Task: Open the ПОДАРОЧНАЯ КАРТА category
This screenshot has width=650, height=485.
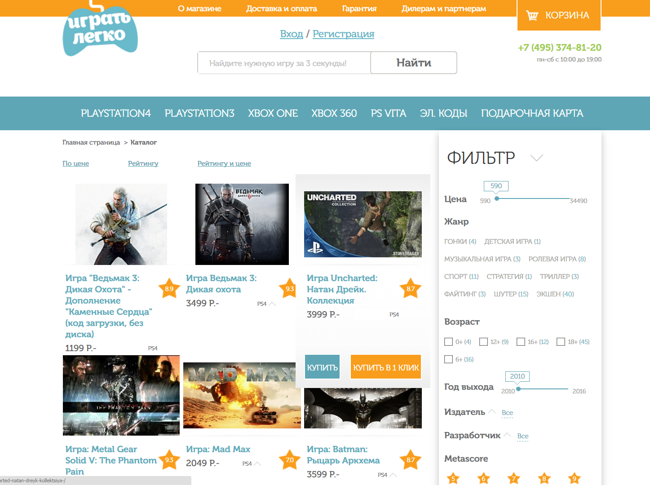Action: click(x=532, y=113)
